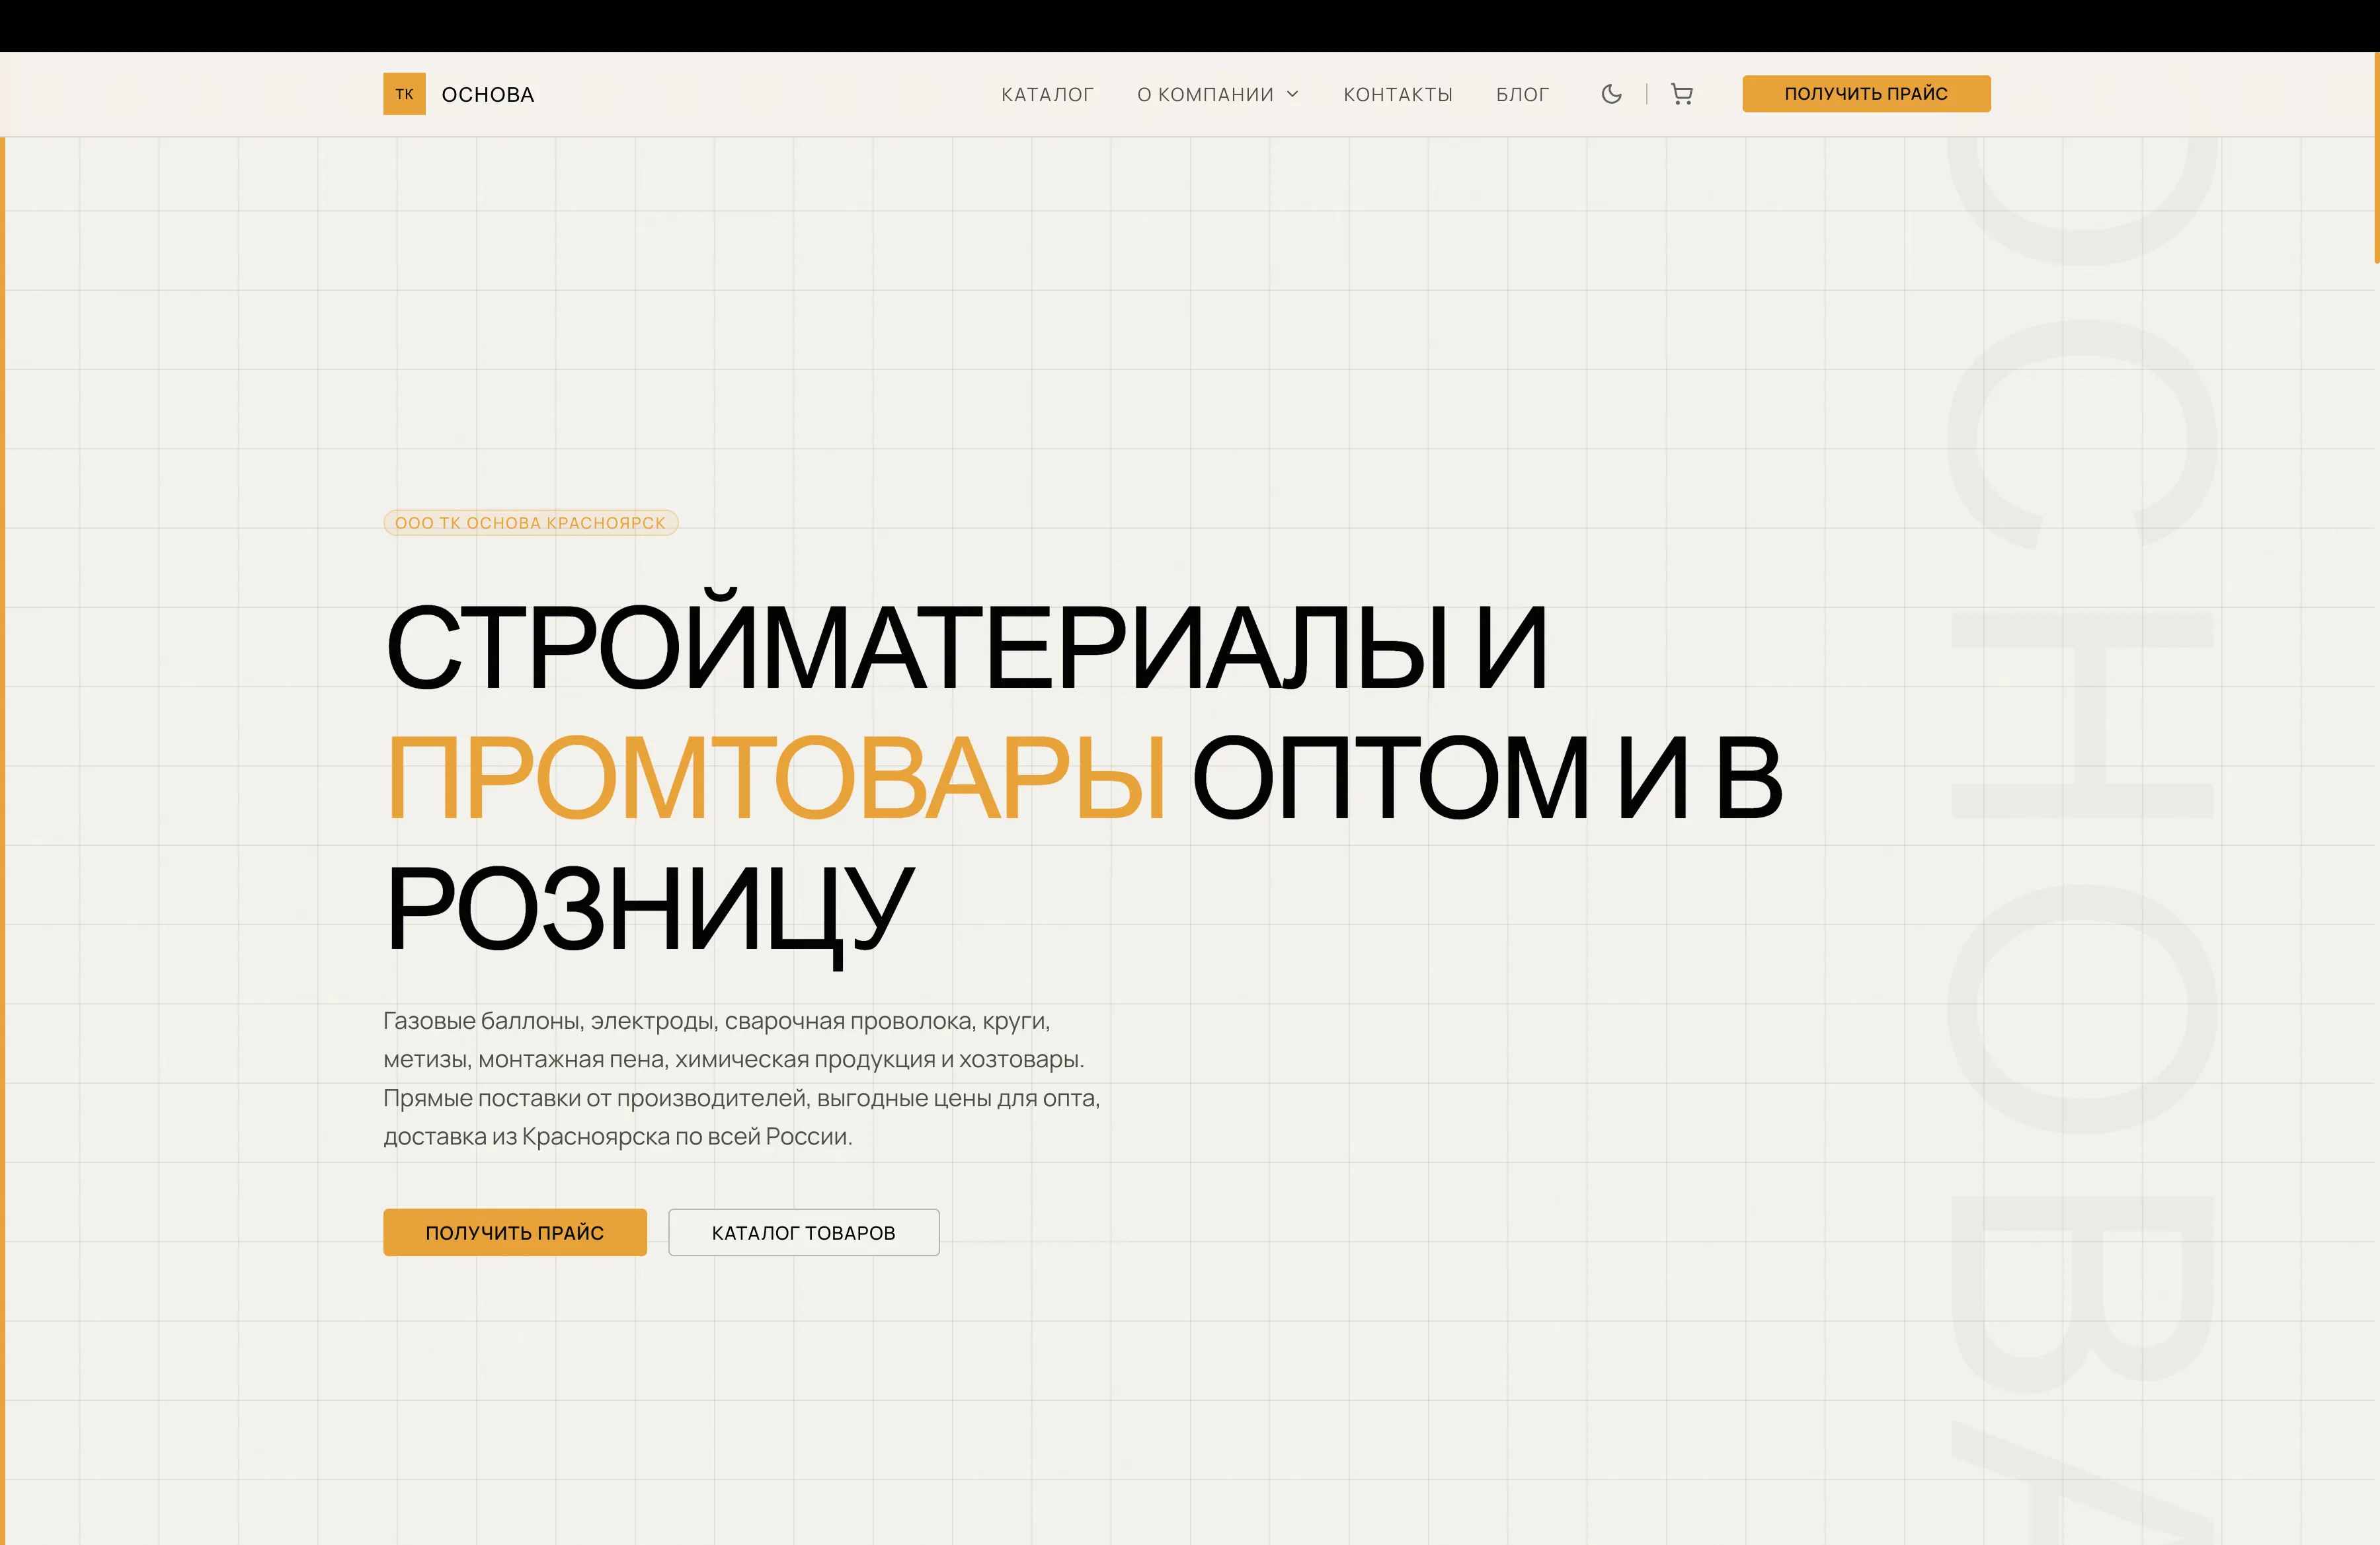This screenshot has width=2380, height=1545.
Task: Click the ООО ТК Основа Красноярск badge
Action: point(530,523)
